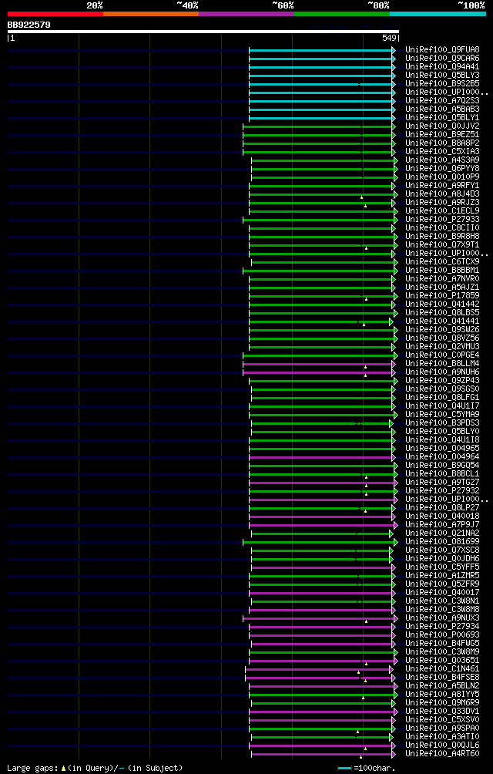493x774 pixels.
Task: Open hit UniRef100_Q9FUA8
Action: (442, 50)
